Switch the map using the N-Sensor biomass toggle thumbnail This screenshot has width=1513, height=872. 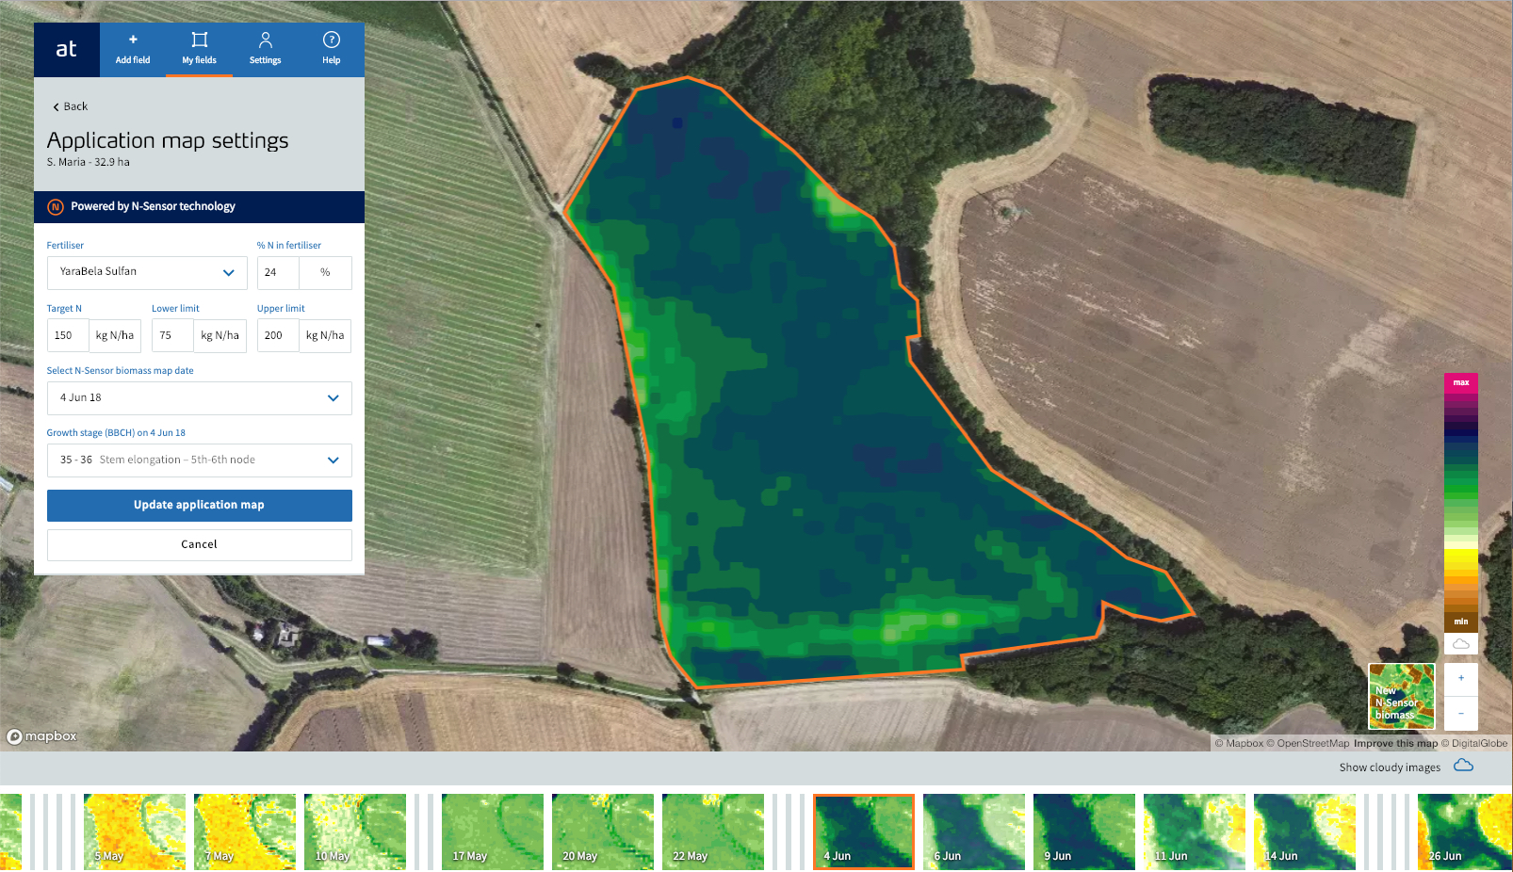point(1401,696)
